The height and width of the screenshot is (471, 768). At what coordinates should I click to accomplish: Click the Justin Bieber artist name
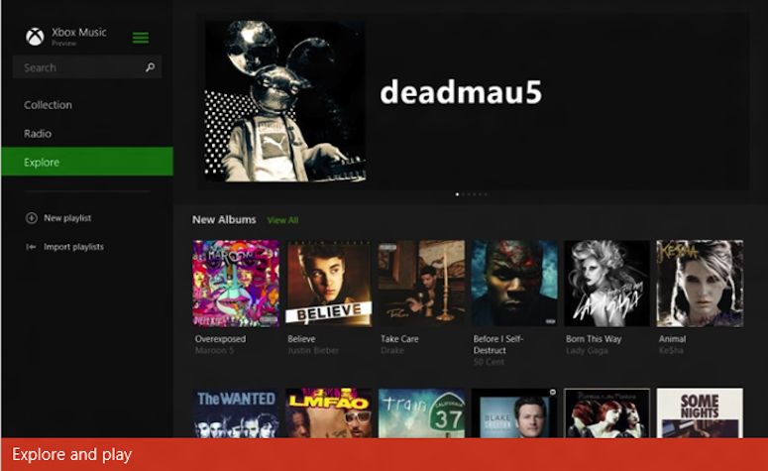pos(313,350)
